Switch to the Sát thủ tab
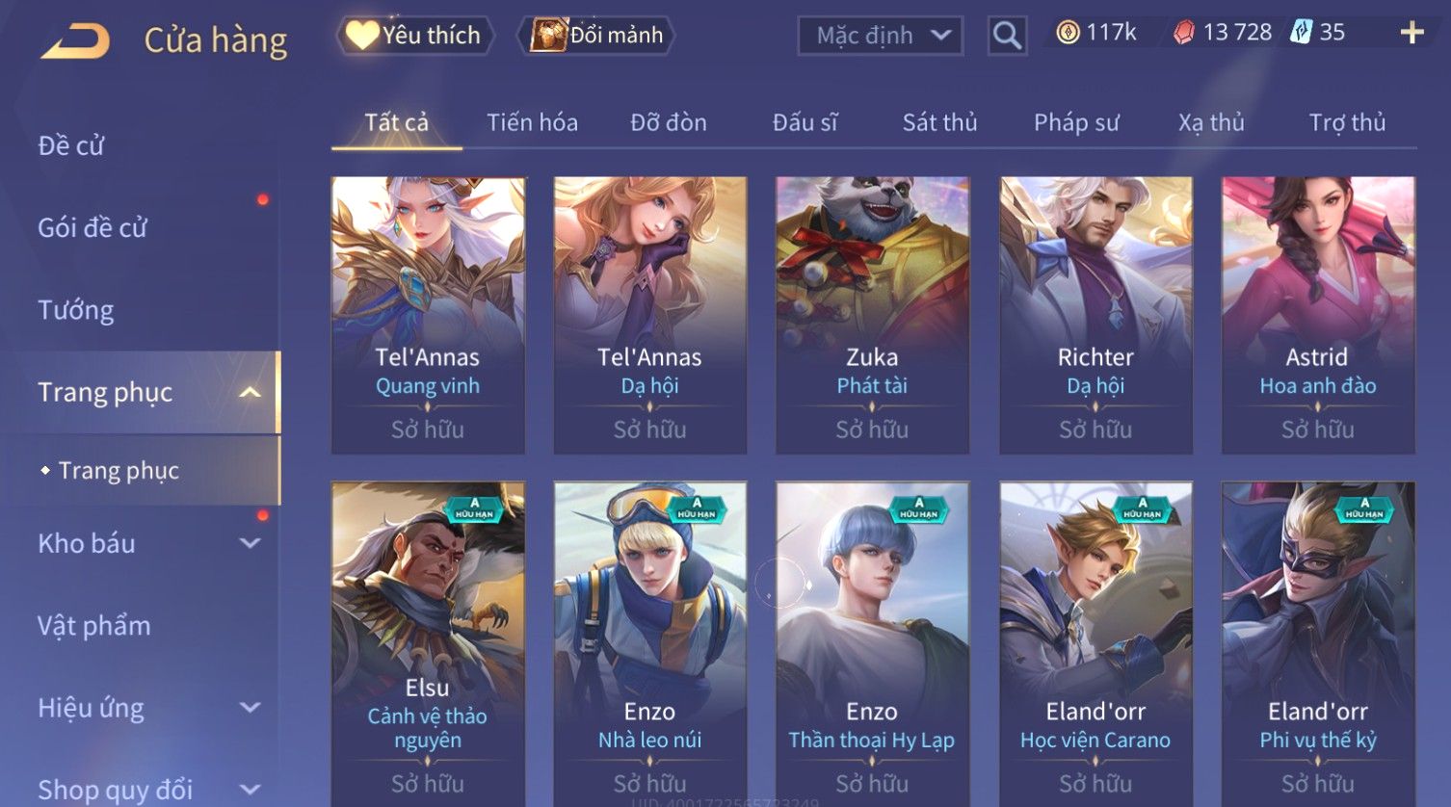 click(x=939, y=122)
